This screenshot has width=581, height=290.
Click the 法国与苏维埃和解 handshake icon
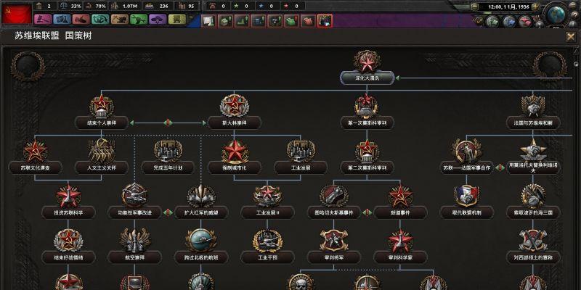(x=533, y=105)
